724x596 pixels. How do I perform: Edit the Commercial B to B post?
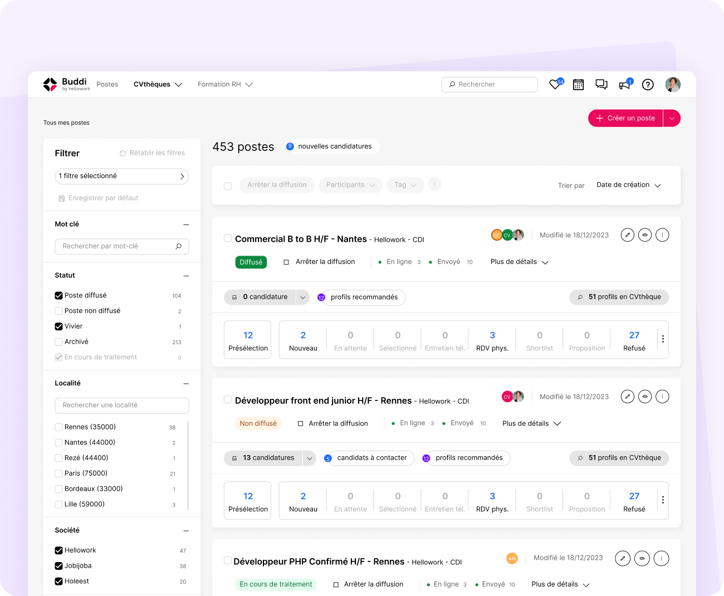628,235
